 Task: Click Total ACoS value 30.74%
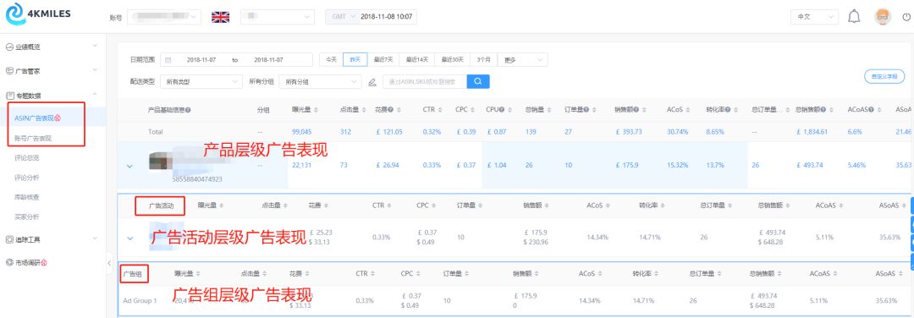(677, 132)
